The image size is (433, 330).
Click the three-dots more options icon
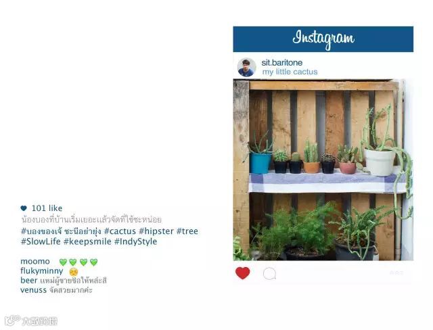[x=396, y=273]
